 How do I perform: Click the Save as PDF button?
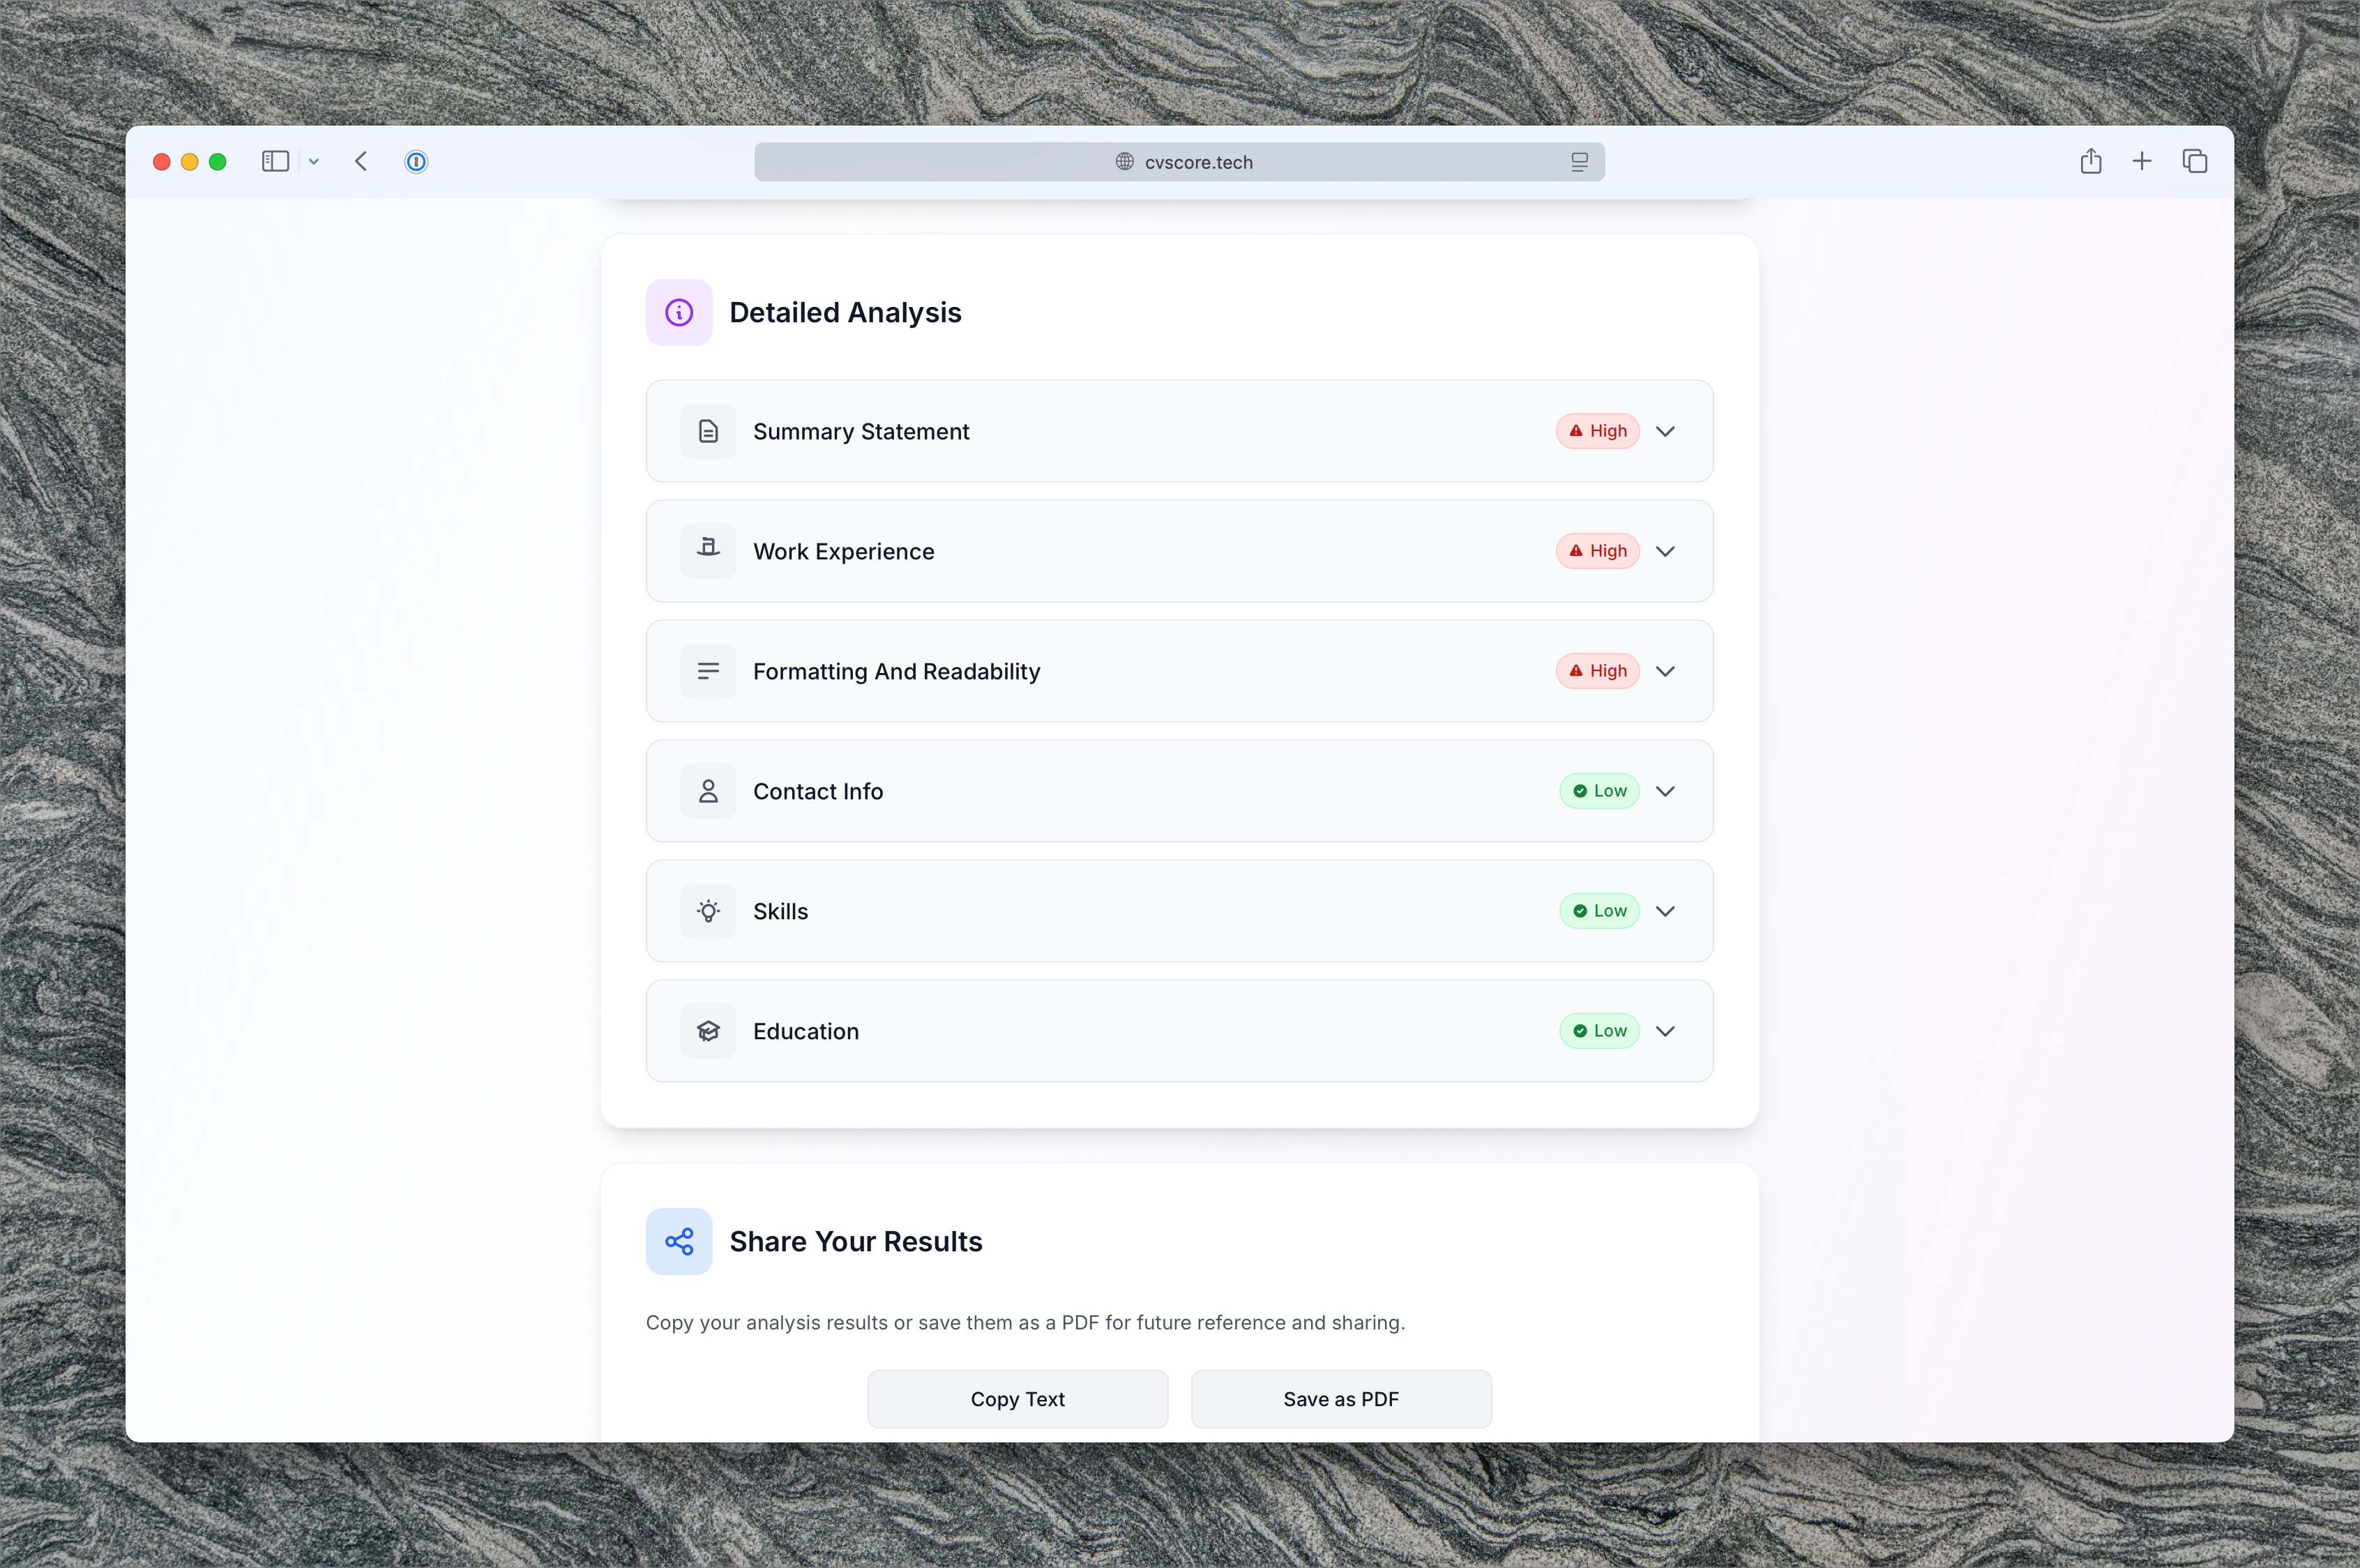pos(1340,1399)
